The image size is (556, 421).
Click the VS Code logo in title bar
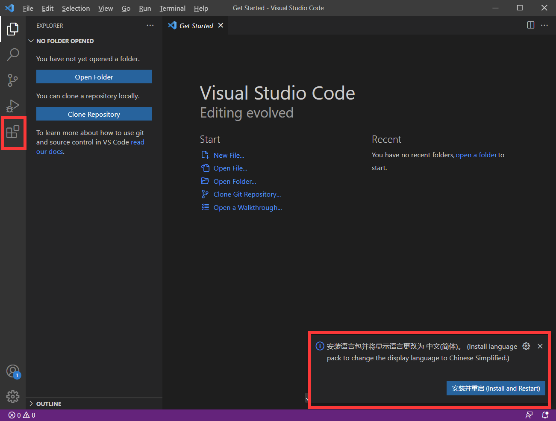[9, 8]
